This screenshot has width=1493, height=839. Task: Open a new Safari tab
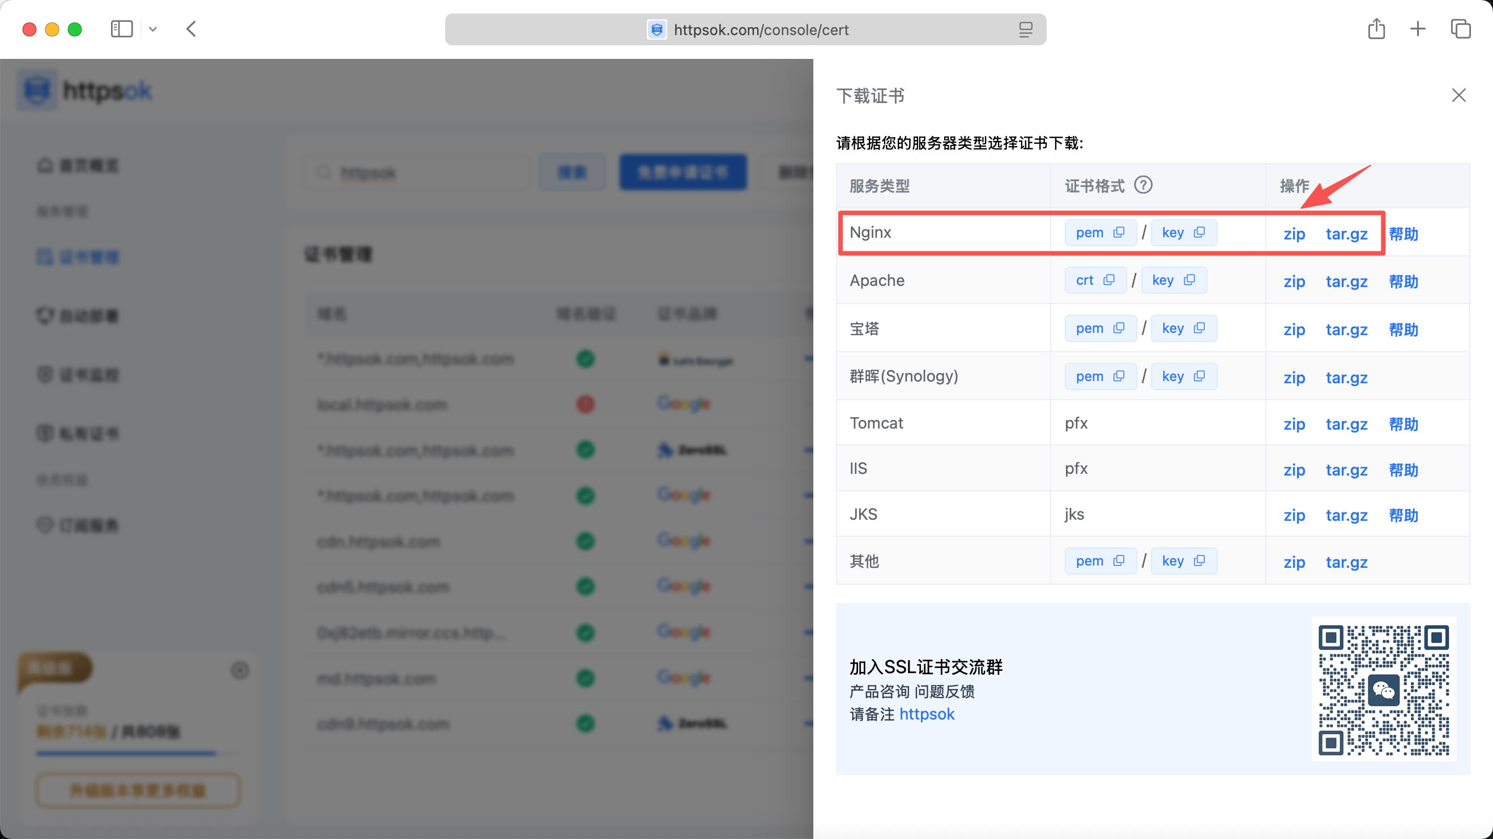[x=1418, y=29]
